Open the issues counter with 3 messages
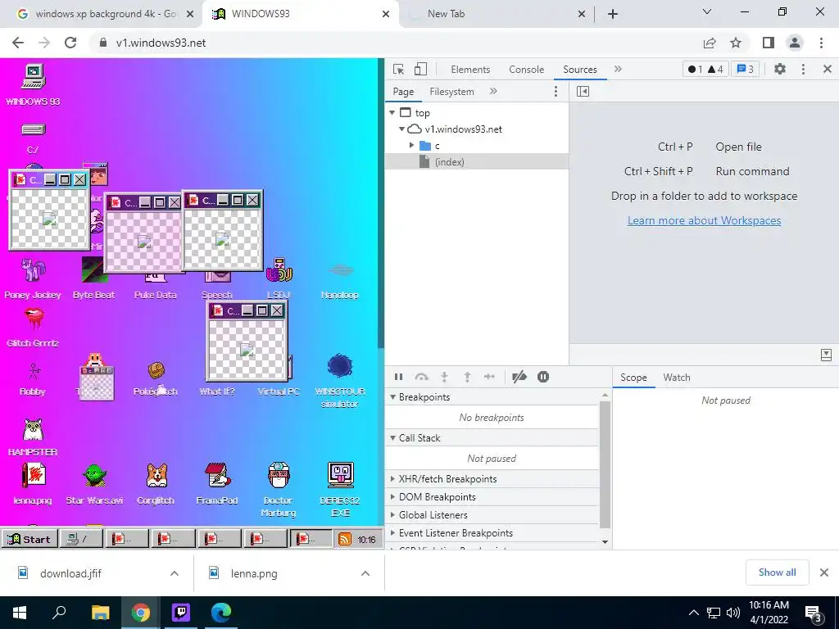 (x=746, y=69)
